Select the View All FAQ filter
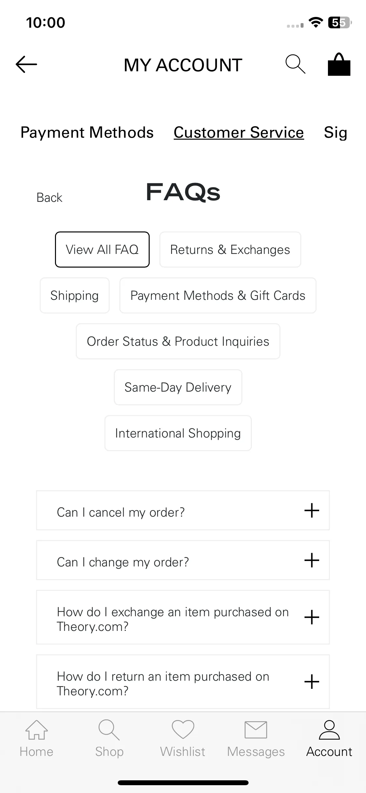 click(x=102, y=250)
